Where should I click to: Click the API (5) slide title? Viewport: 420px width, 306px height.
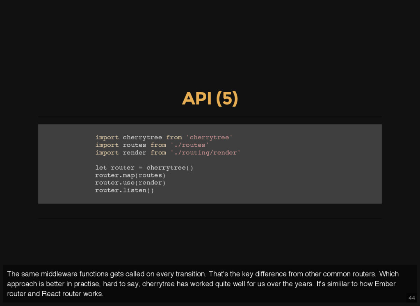click(x=210, y=99)
